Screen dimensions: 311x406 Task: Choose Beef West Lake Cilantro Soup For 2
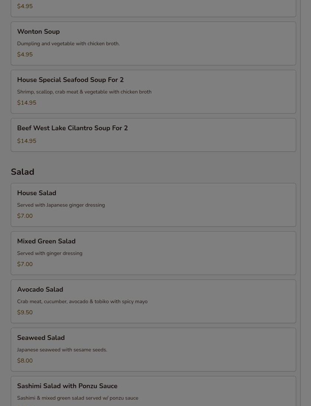coord(72,128)
